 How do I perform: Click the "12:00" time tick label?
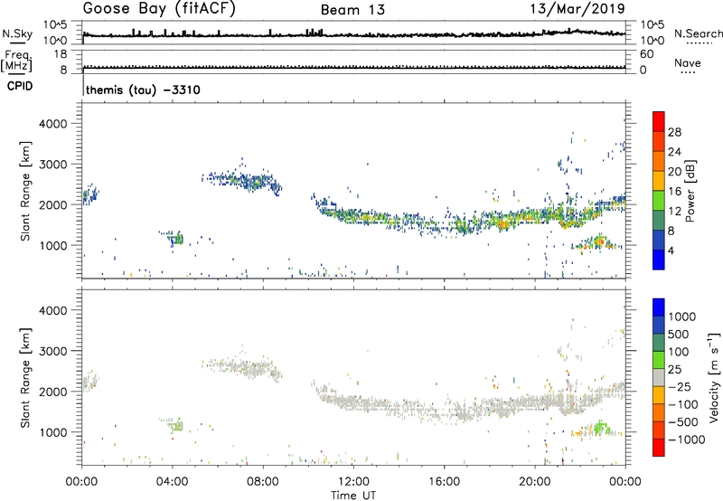(353, 482)
